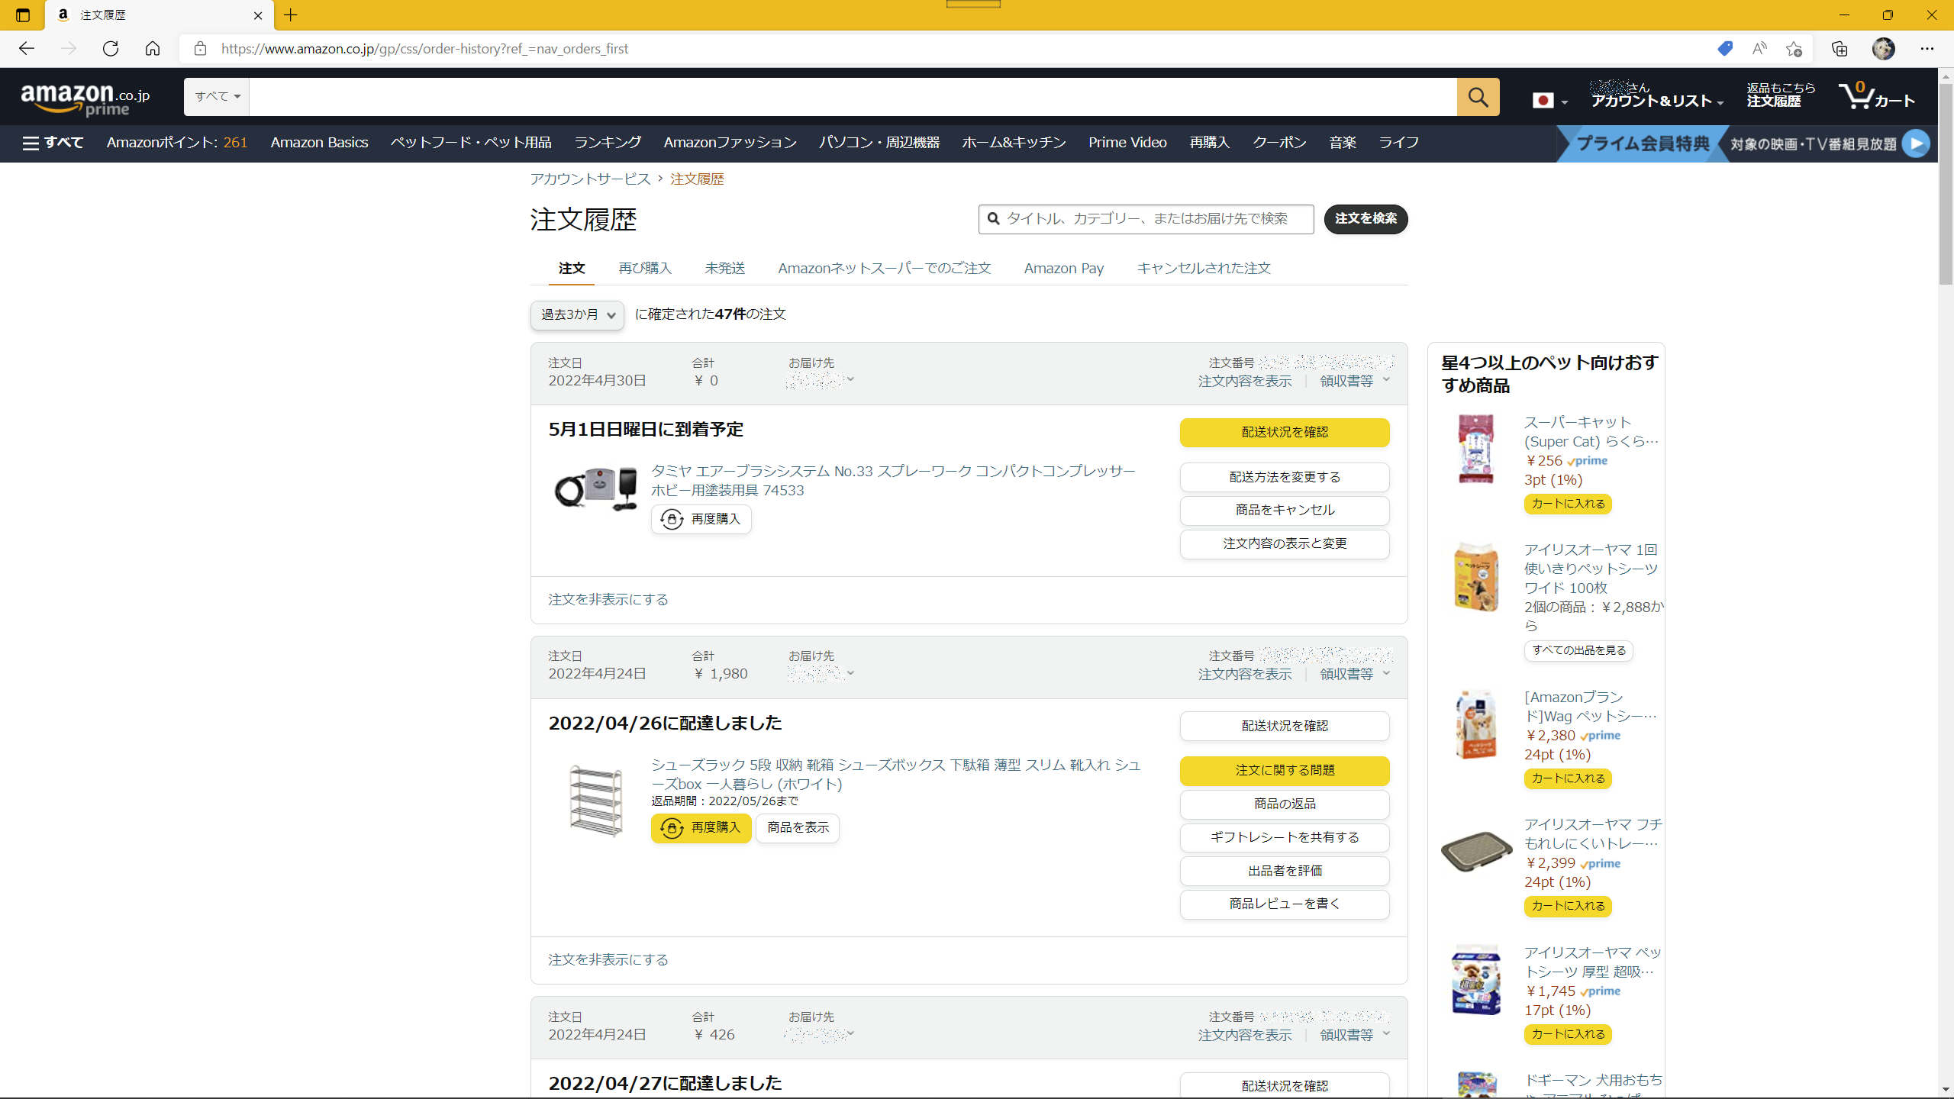Click the shopping price tag icon in address bar
Screen dimensions: 1954x1099
click(x=1725, y=49)
